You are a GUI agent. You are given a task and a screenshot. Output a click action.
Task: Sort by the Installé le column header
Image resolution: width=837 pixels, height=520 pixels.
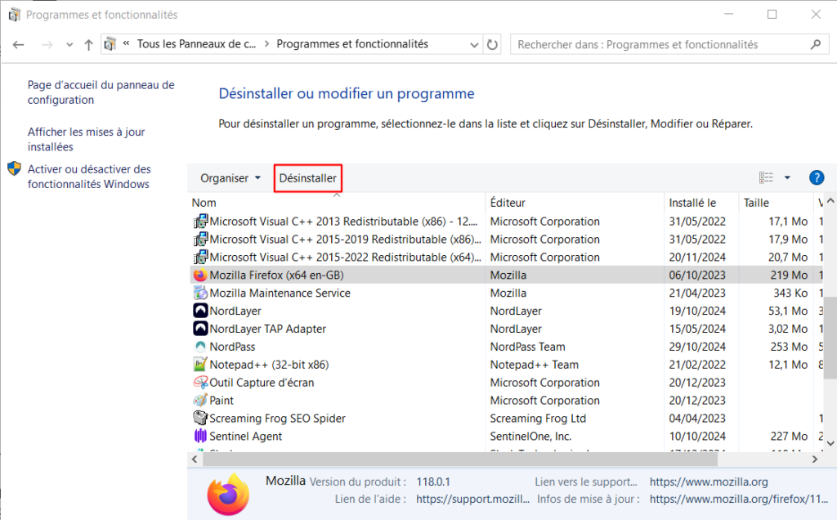(x=692, y=203)
